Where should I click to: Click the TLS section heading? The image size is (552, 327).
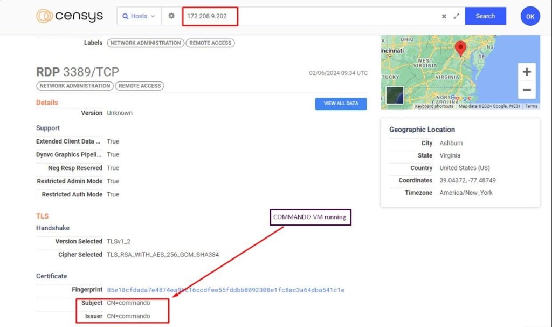42,216
